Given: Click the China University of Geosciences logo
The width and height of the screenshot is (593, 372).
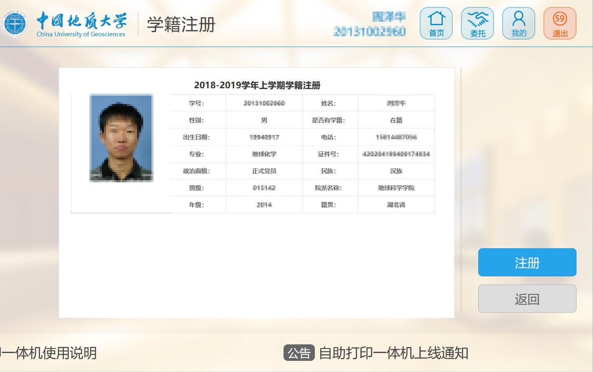Looking at the screenshot, I should (x=64, y=24).
